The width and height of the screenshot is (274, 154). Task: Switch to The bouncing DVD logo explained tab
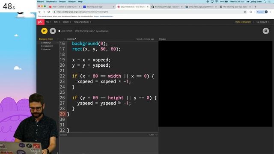coord(235,7)
